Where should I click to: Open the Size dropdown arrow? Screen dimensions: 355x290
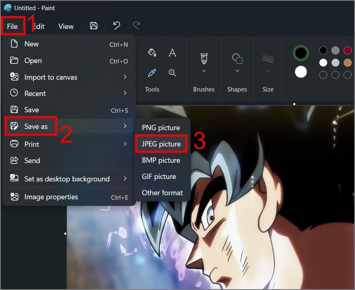click(x=268, y=71)
